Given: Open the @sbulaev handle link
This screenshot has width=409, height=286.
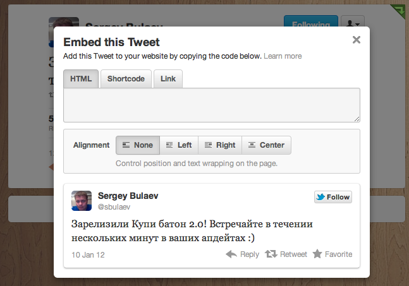Looking at the screenshot, I should (114, 207).
